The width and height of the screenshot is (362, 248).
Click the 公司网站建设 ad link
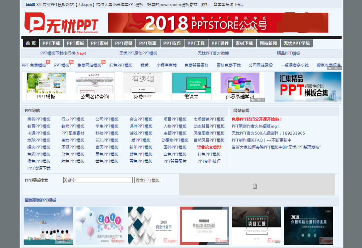click(x=261, y=65)
